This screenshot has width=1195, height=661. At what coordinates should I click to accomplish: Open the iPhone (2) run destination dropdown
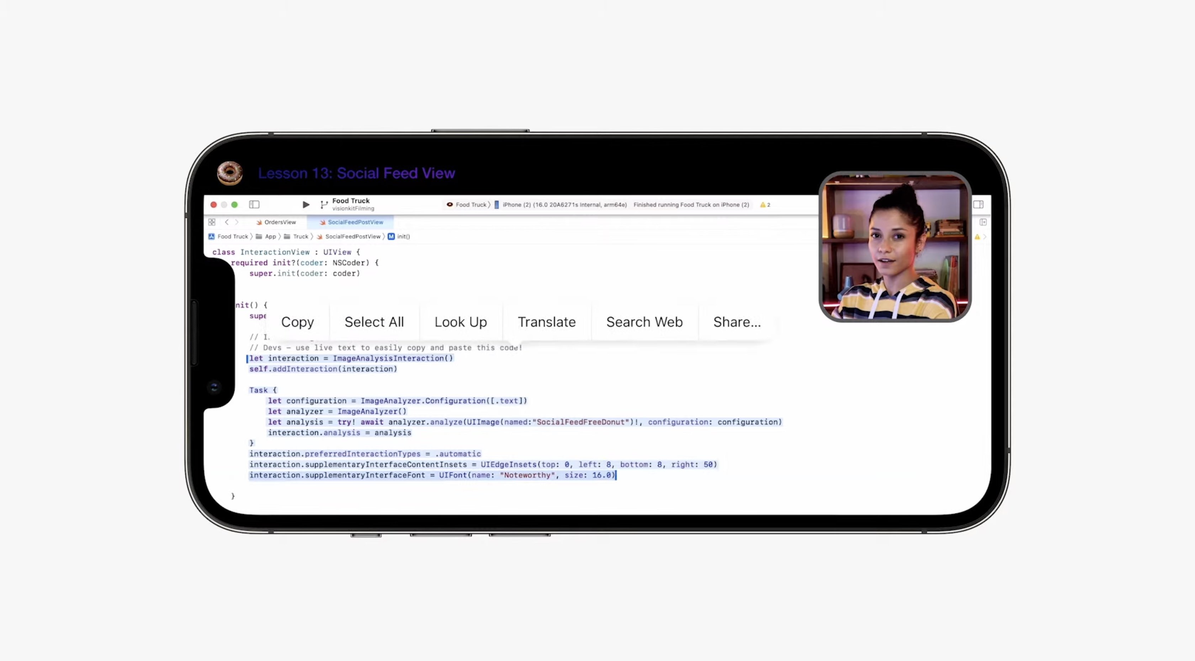(564, 204)
